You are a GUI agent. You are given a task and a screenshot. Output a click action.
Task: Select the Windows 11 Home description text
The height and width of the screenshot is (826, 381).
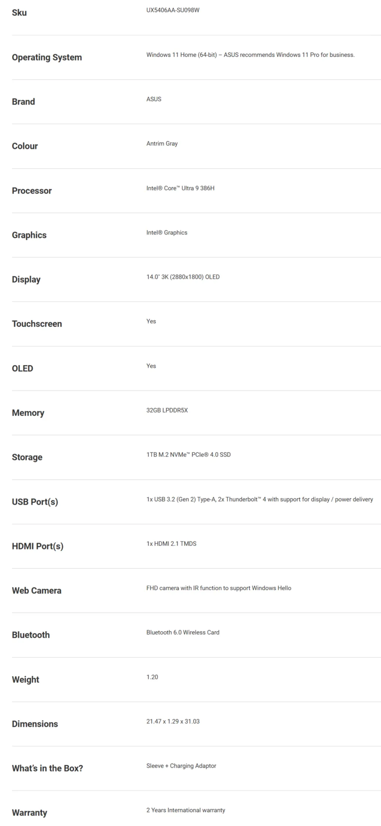click(x=250, y=55)
